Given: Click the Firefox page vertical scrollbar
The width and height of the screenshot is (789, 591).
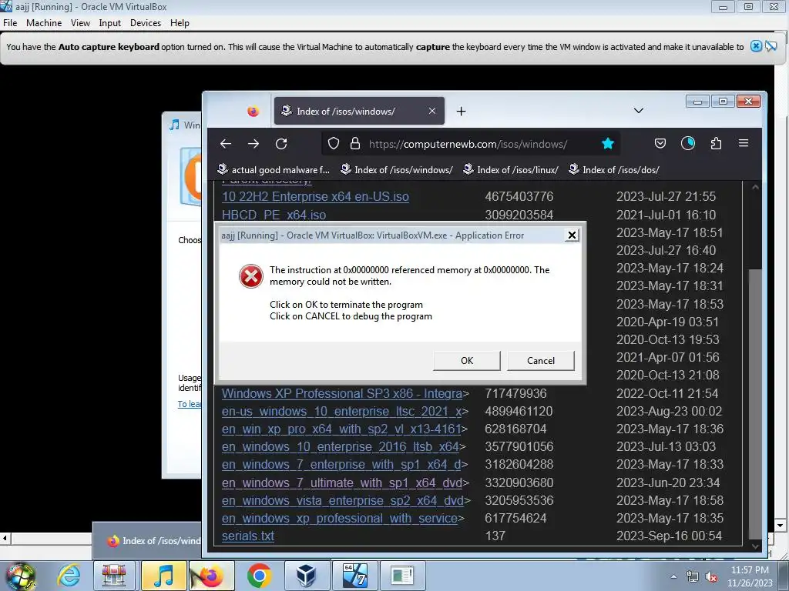Looking at the screenshot, I should tap(755, 405).
